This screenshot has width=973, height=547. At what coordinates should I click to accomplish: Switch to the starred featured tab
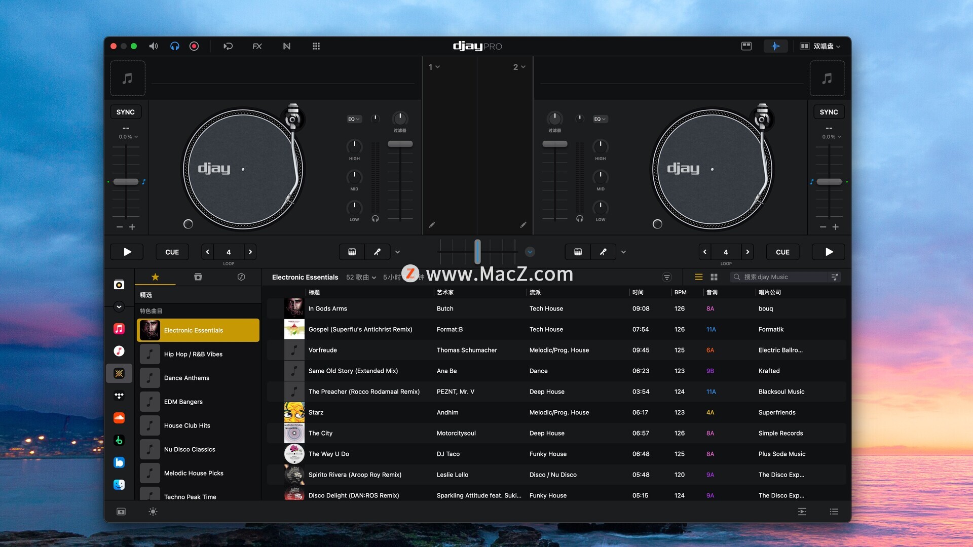pos(156,277)
